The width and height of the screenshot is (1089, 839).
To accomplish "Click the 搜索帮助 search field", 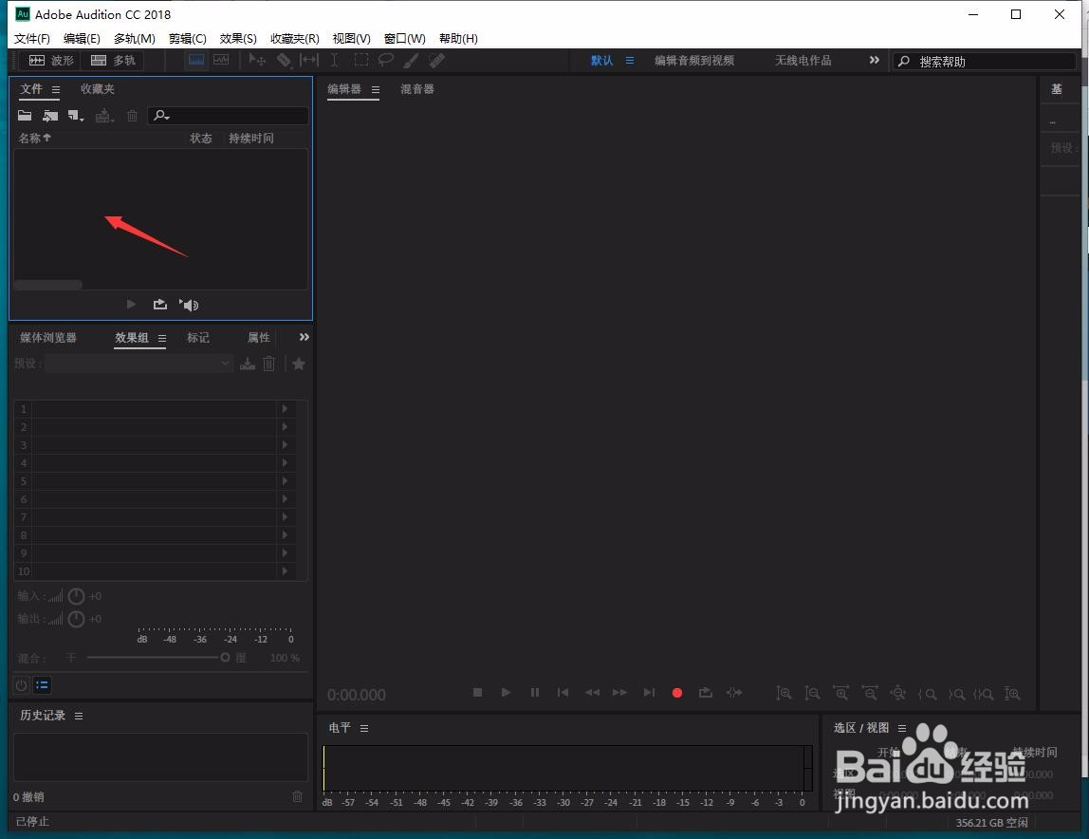I will (x=984, y=61).
